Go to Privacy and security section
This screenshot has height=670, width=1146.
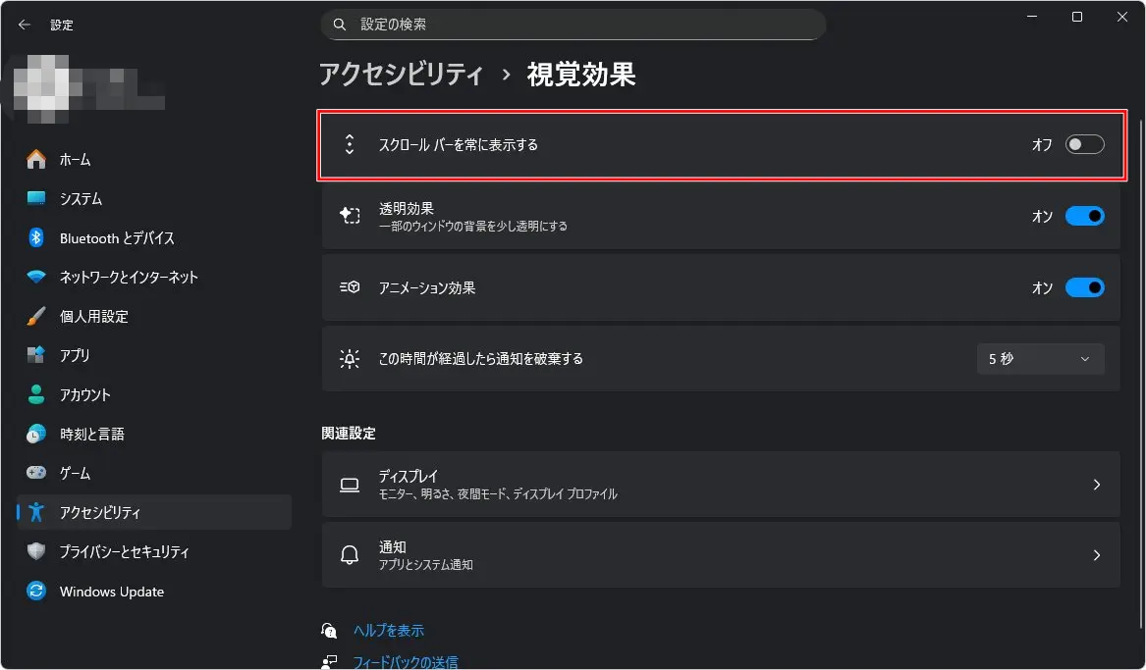[x=124, y=551]
